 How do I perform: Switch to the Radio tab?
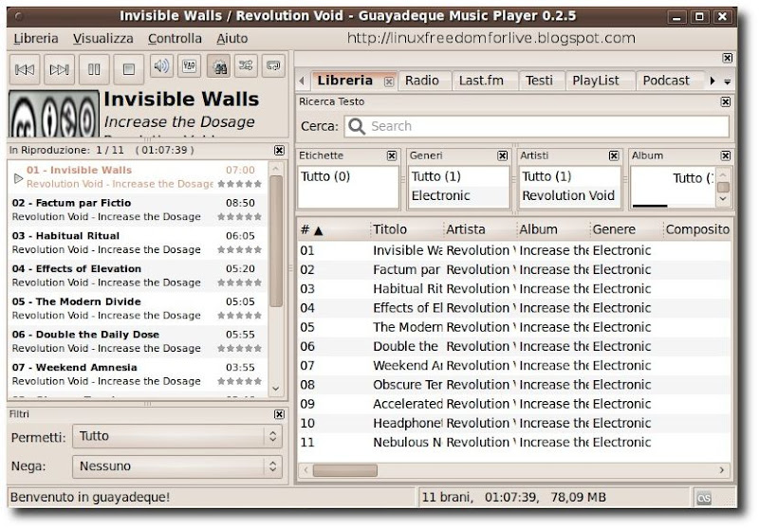(421, 81)
